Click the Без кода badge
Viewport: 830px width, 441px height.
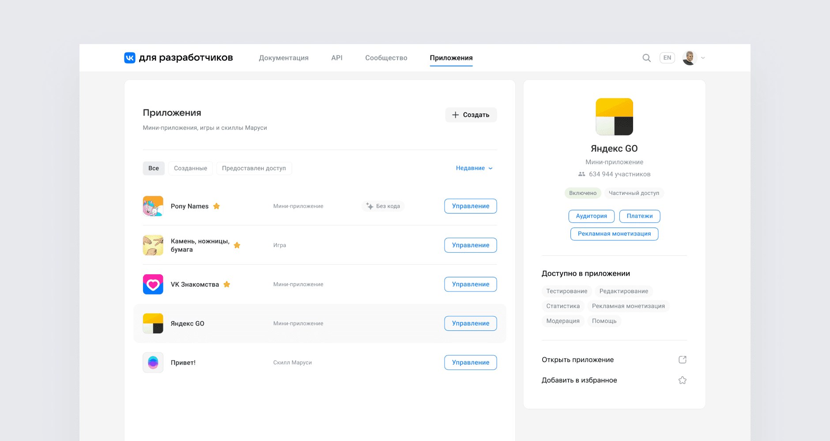pos(383,206)
